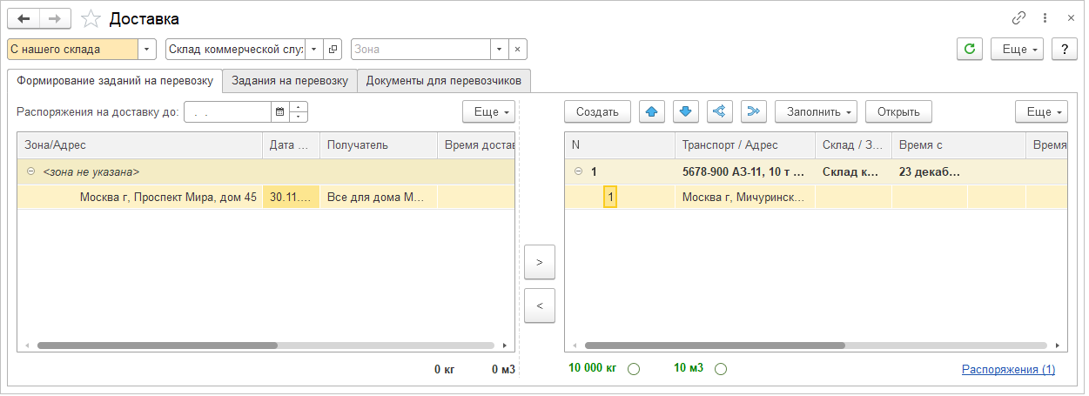Click the open-warehouse icon beside Склад field
The height and width of the screenshot is (396, 1089).
(333, 50)
